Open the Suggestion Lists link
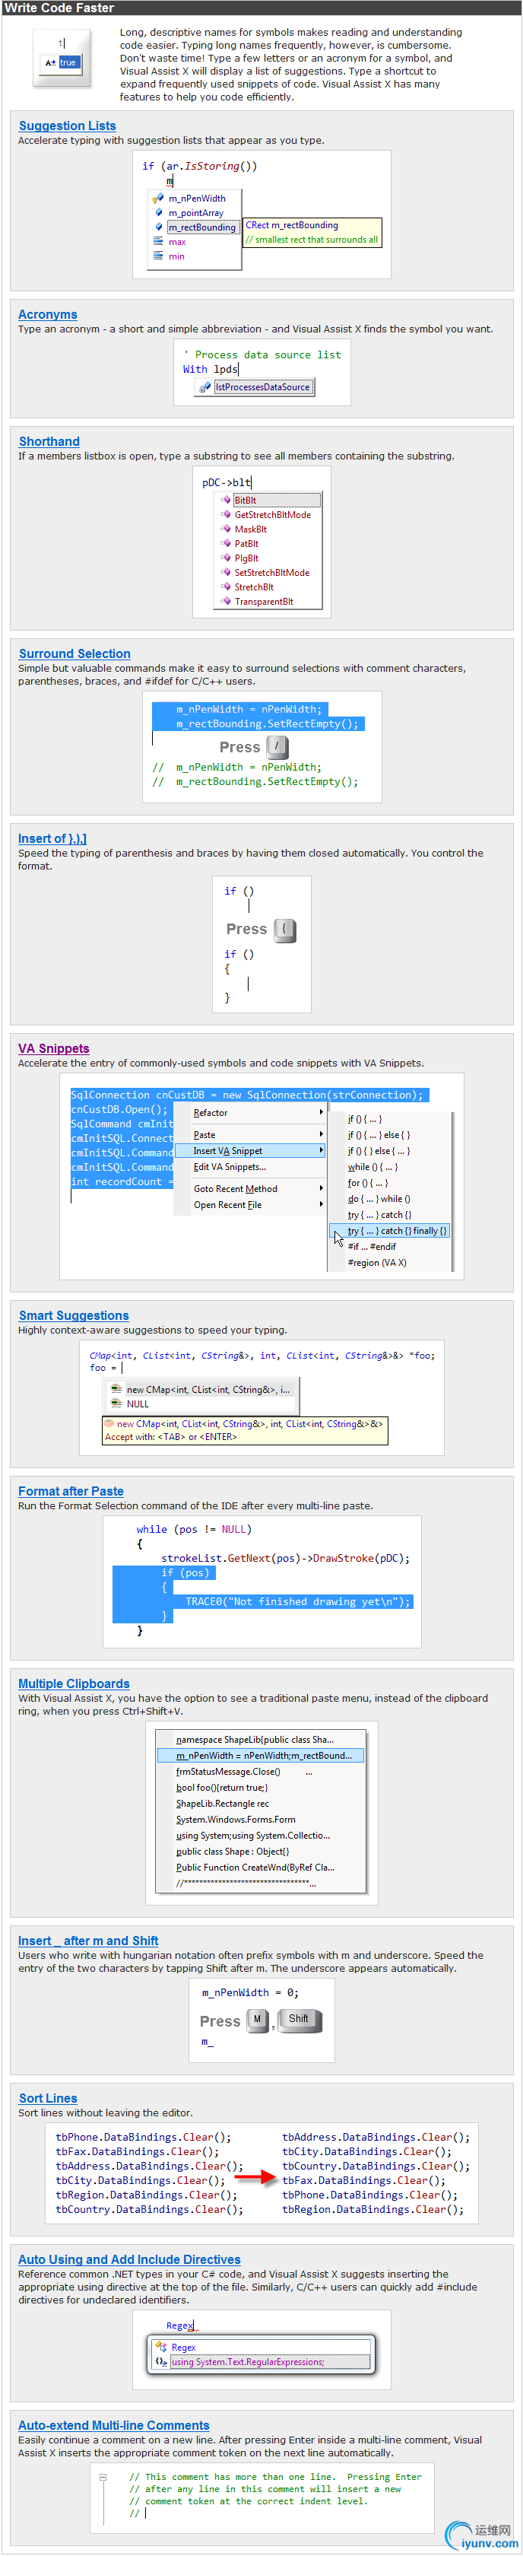 coord(68,125)
